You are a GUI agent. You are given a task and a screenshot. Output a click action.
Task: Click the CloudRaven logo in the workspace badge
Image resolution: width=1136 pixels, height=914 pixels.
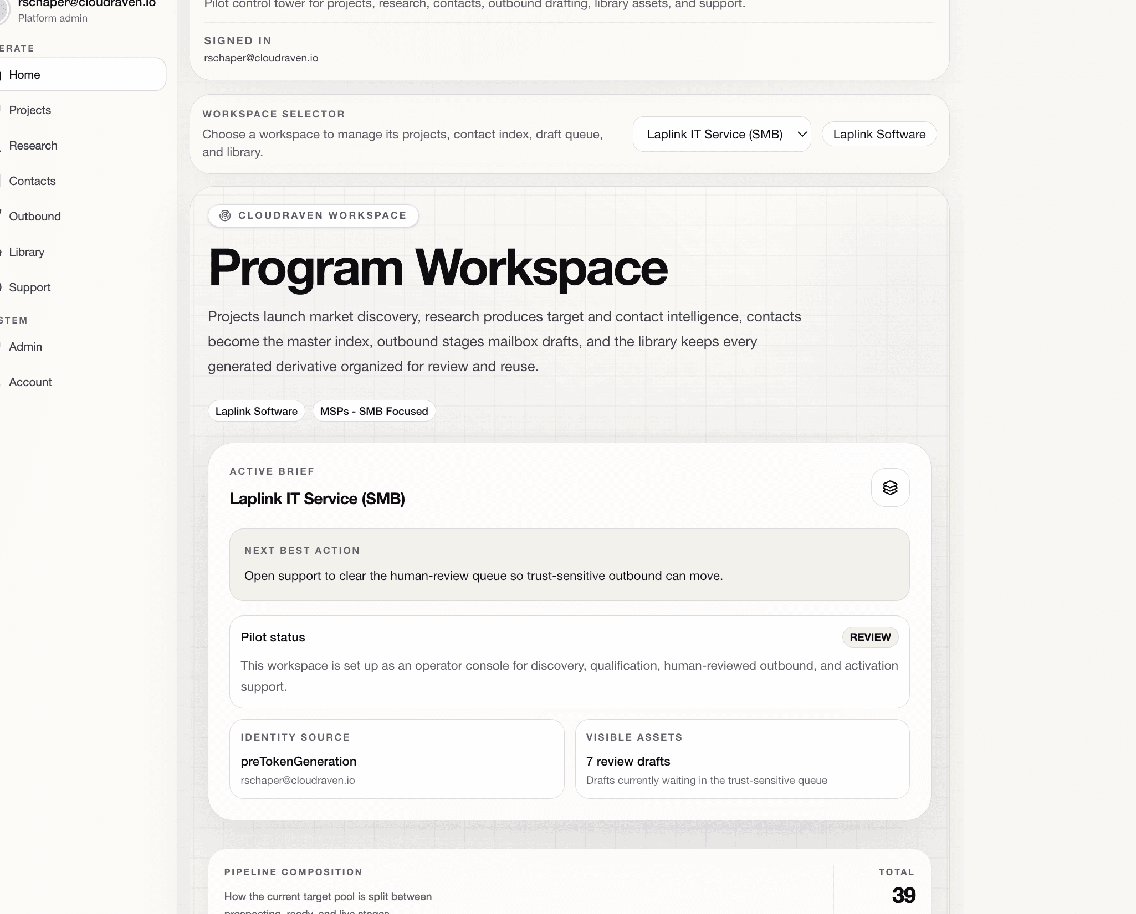click(x=225, y=215)
